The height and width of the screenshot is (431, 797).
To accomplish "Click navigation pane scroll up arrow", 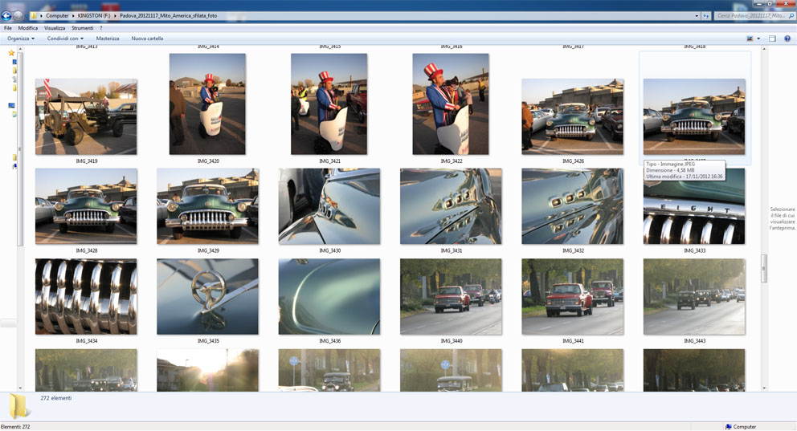I will pyautogui.click(x=20, y=49).
